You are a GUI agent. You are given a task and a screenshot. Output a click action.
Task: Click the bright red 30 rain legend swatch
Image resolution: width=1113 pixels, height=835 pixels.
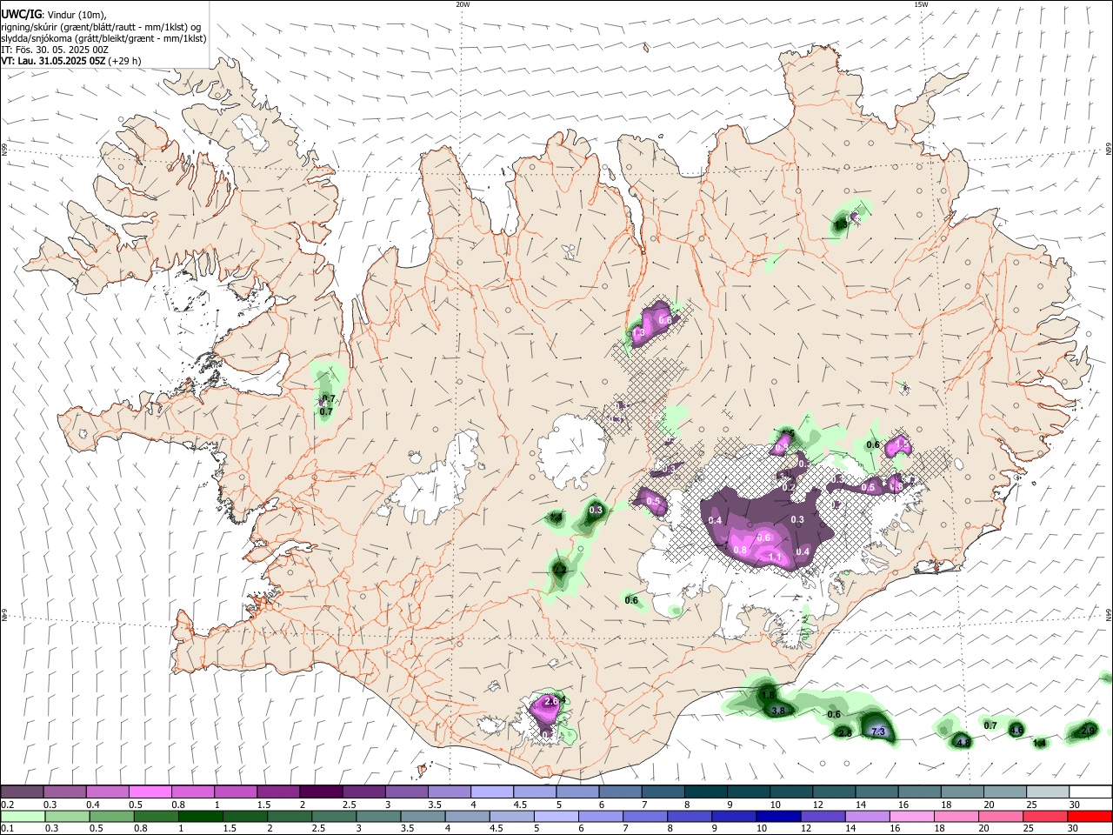click(1090, 816)
